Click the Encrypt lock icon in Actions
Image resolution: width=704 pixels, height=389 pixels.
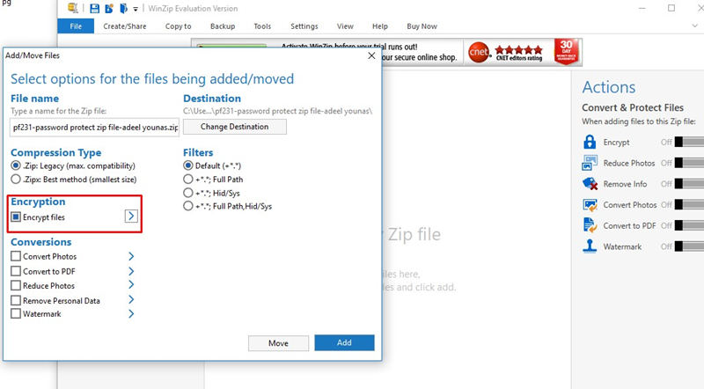(x=590, y=142)
